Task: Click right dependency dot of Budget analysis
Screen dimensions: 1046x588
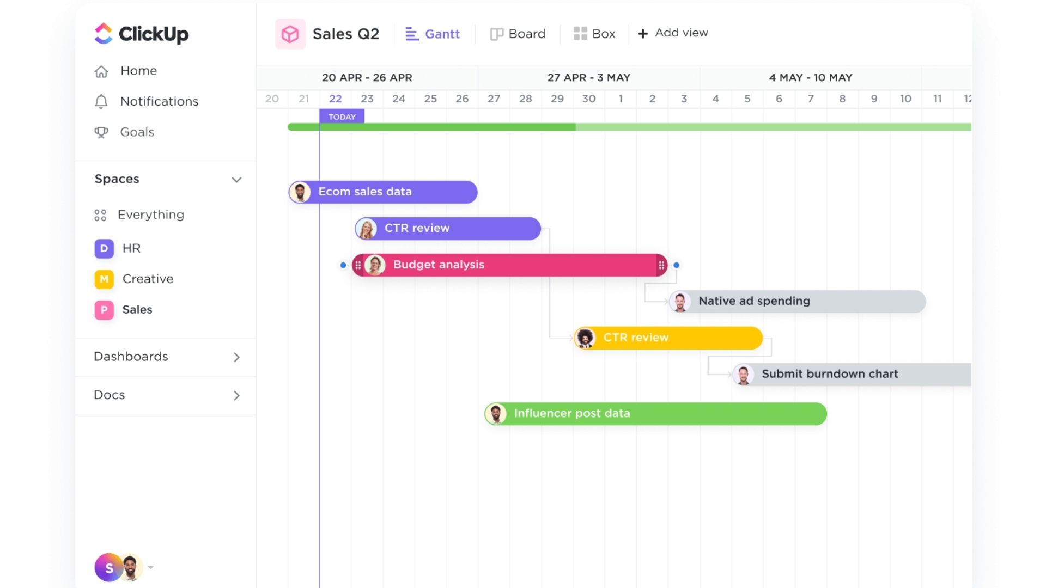Action: click(676, 265)
